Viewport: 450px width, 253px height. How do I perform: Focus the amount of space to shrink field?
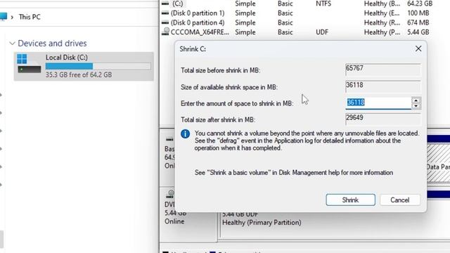pos(378,103)
